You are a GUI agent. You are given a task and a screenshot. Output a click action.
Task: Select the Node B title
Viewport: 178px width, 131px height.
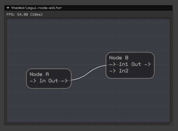pyautogui.click(x=119, y=58)
